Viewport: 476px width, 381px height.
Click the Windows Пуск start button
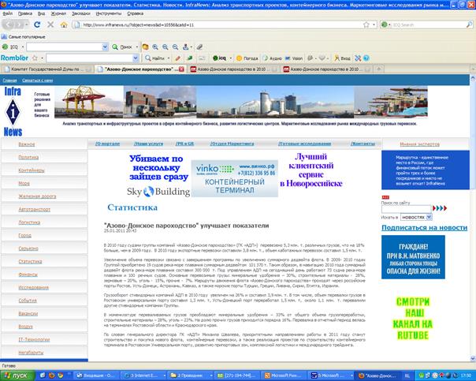17,375
